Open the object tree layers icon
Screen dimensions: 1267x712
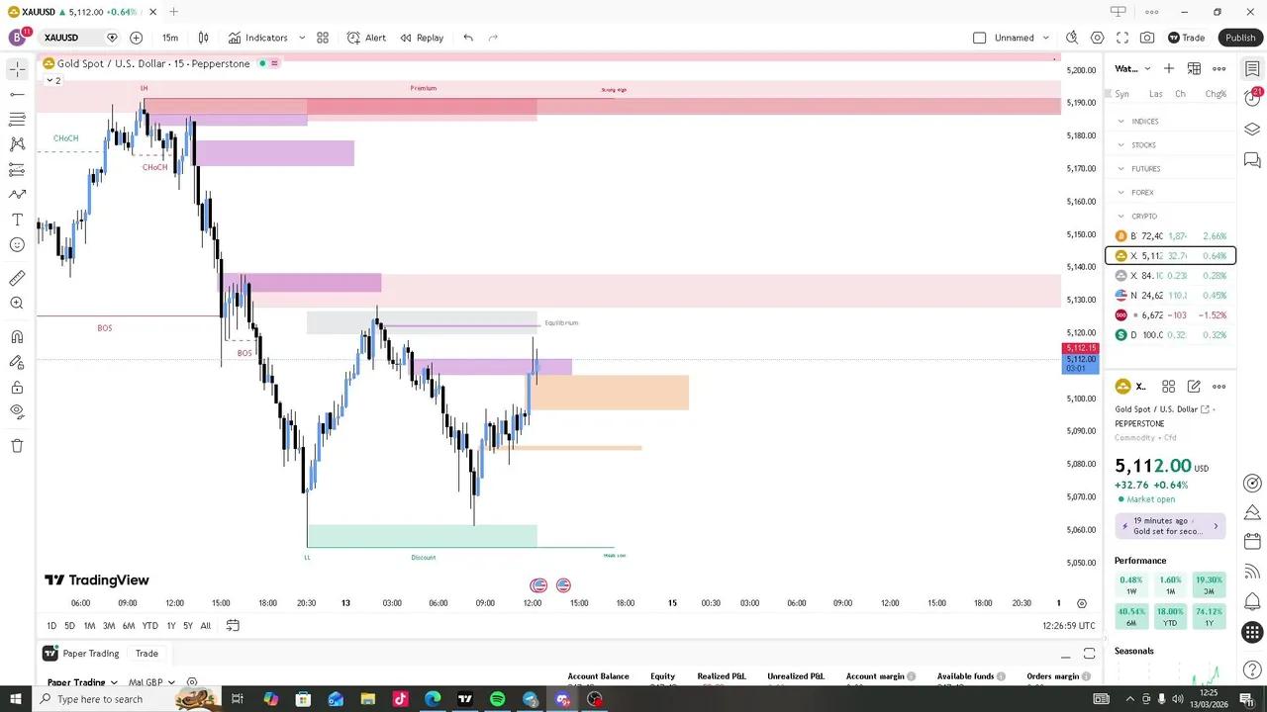(x=1252, y=130)
